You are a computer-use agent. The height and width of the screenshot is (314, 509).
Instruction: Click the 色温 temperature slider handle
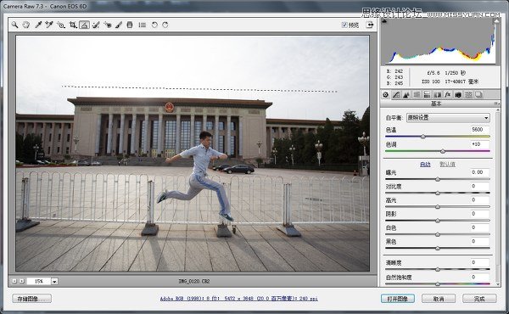point(423,137)
